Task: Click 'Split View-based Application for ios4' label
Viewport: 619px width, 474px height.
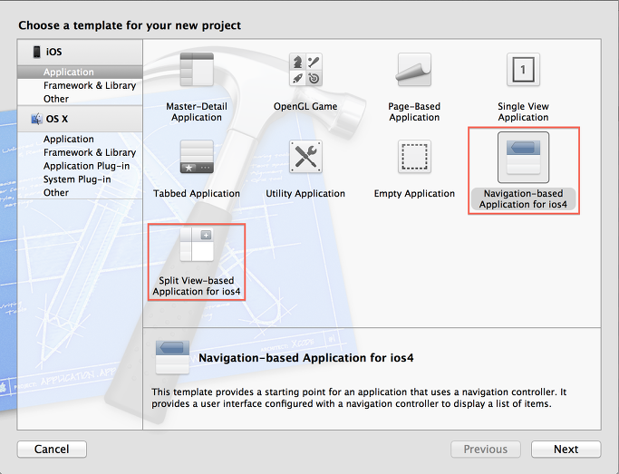Action: (x=197, y=285)
